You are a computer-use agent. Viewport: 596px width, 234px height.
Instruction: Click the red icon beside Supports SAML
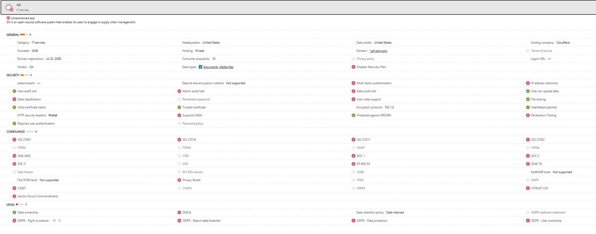point(179,115)
